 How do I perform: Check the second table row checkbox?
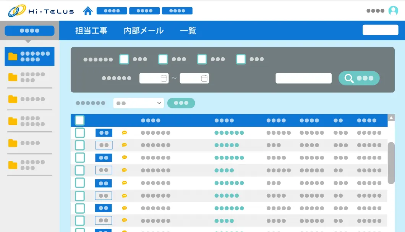tap(80, 145)
